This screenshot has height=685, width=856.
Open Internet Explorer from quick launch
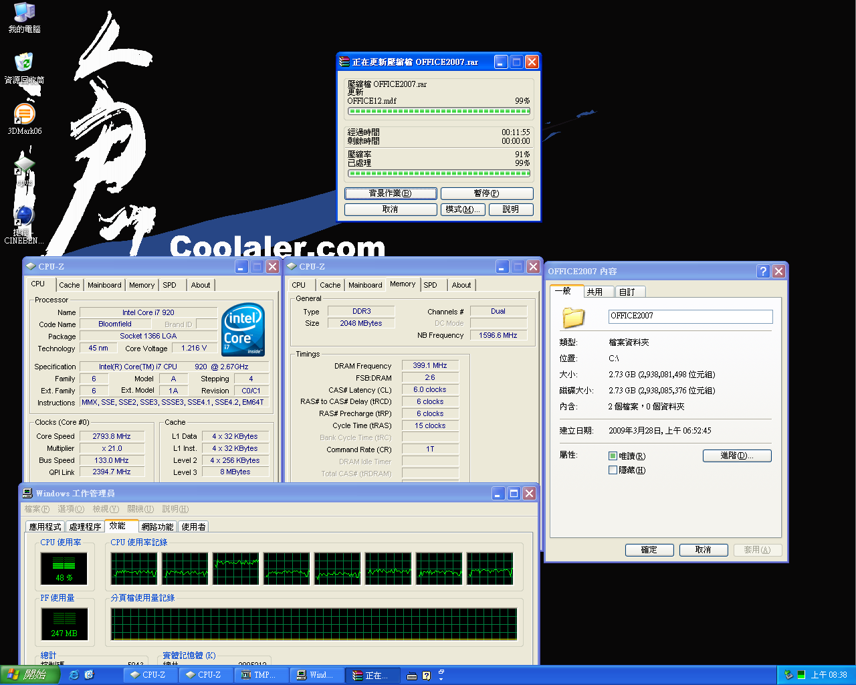tap(74, 675)
